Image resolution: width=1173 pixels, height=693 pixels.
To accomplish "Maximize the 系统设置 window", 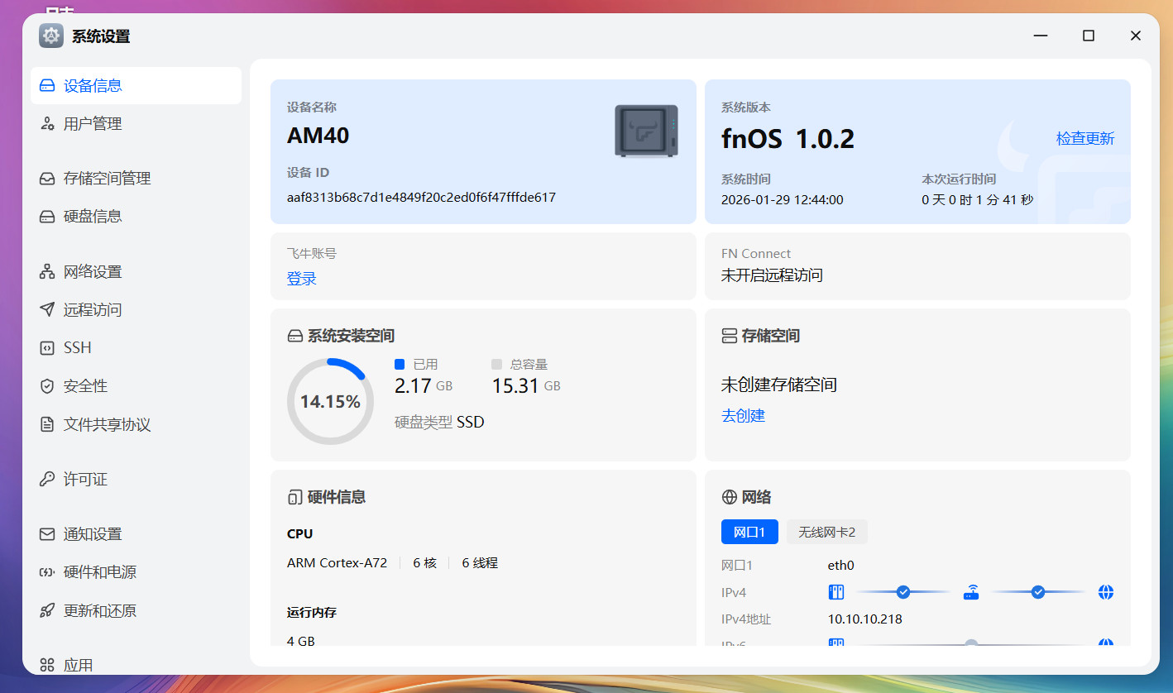I will [x=1089, y=36].
